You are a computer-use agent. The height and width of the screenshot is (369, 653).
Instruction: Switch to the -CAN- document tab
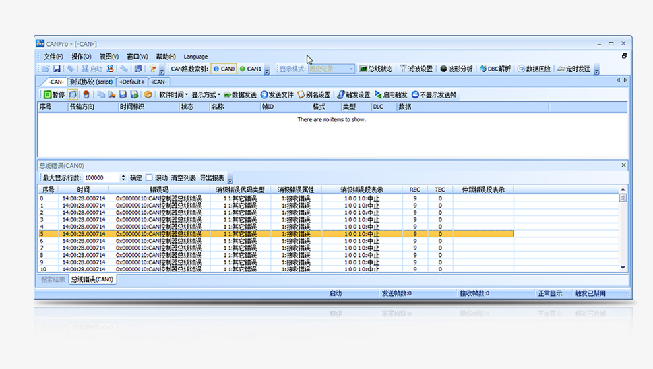[56, 82]
